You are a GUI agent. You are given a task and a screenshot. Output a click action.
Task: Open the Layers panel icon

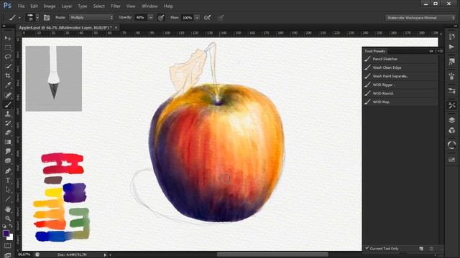[x=452, y=120]
